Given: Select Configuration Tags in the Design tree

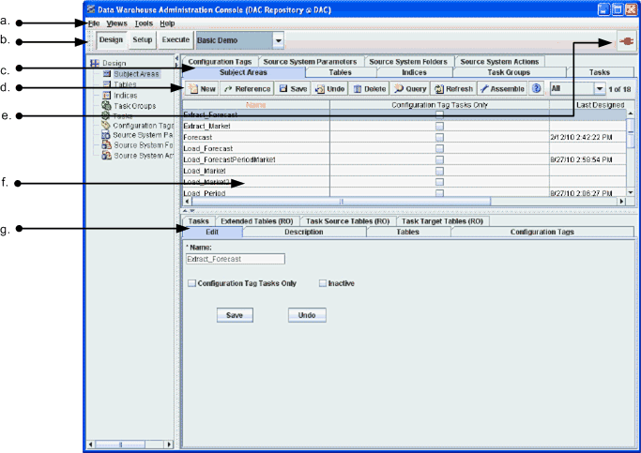Looking at the screenshot, I should 143,126.
